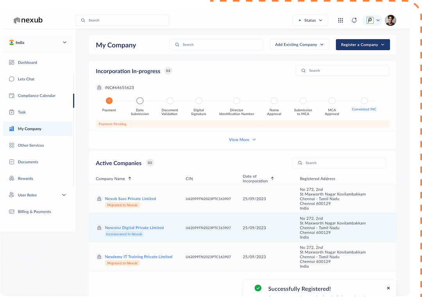Select the MCA Approval step circle
The height and width of the screenshot is (297, 422).
click(332, 101)
